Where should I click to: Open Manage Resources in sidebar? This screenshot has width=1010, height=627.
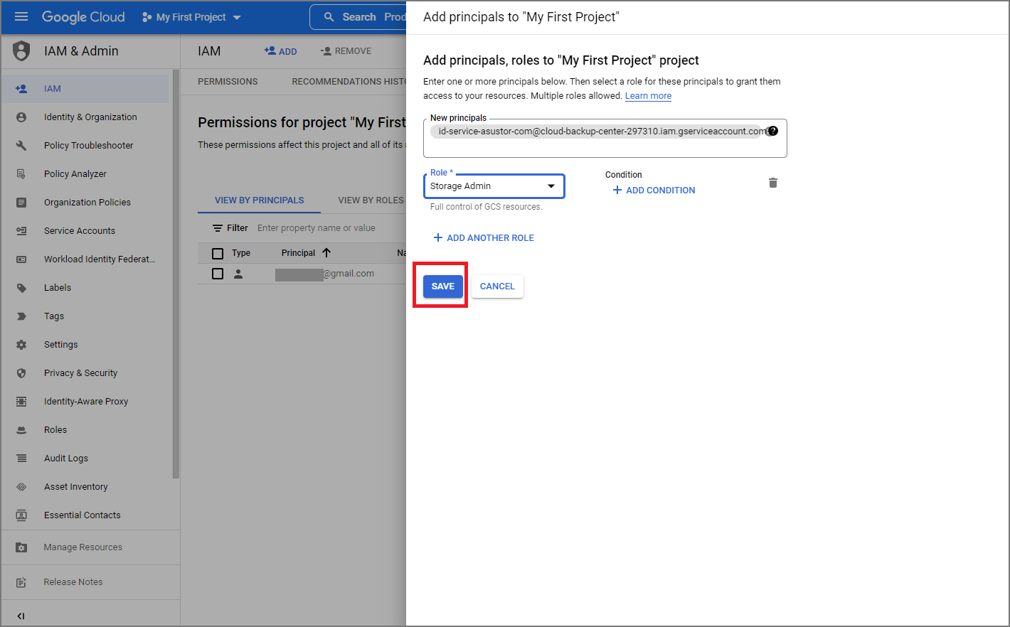point(83,547)
